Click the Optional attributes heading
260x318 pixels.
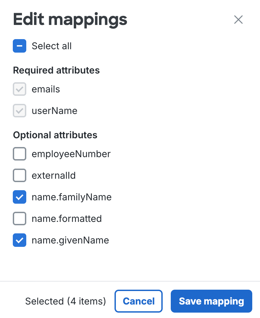coord(55,135)
